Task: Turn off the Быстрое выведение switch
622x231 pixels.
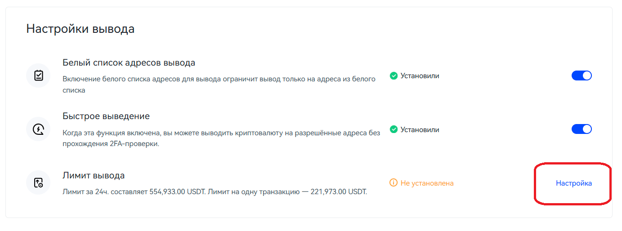Action: [582, 129]
